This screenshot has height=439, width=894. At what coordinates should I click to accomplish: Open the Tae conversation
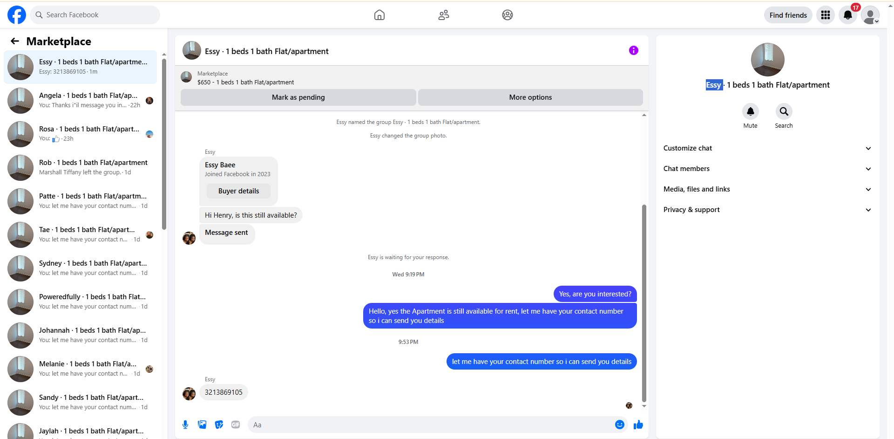pos(80,235)
